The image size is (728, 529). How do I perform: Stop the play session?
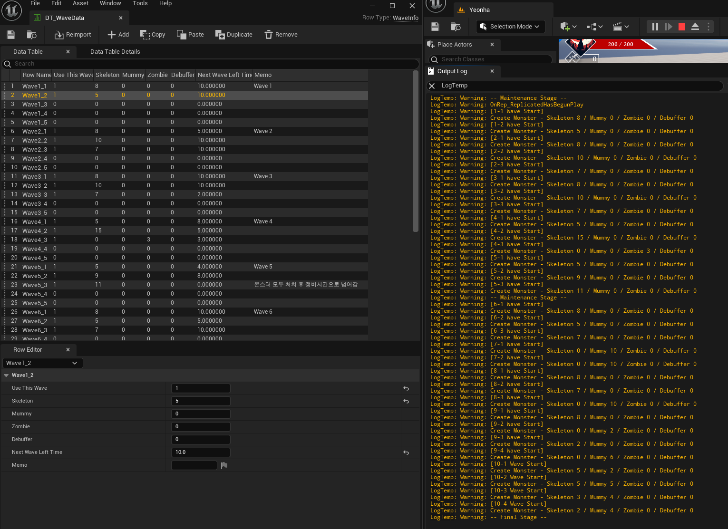click(x=682, y=27)
